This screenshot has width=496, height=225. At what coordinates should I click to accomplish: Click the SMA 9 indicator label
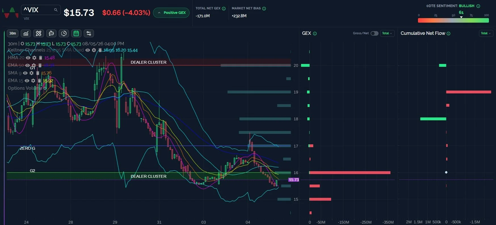point(14,73)
